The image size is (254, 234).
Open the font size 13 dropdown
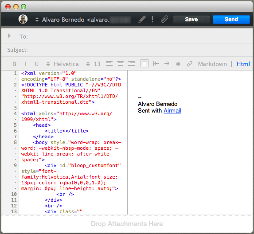(93, 64)
